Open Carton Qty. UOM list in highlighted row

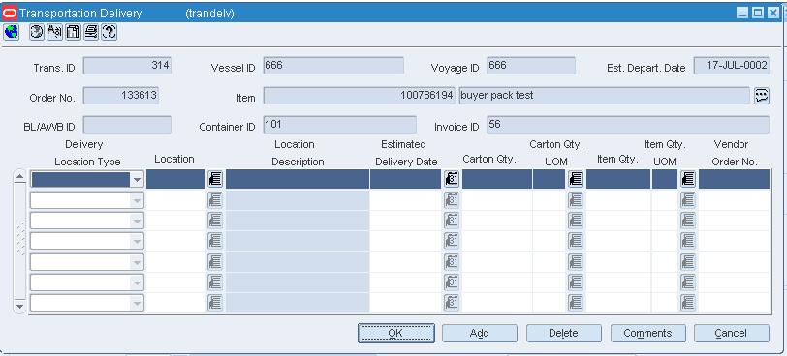(575, 179)
